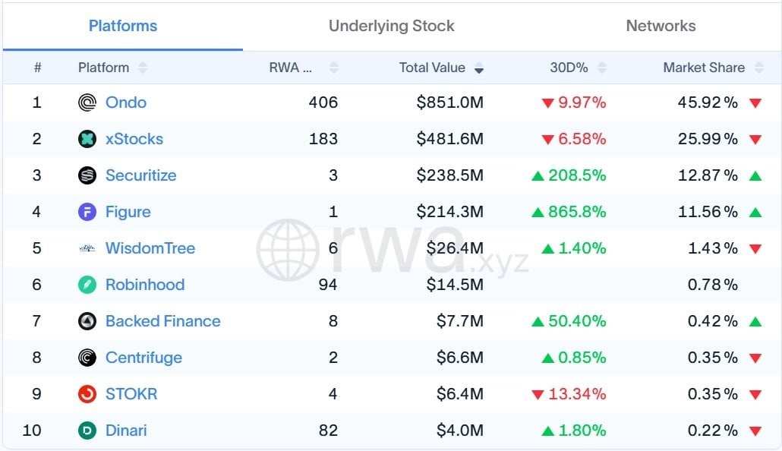
Task: Click the Ondo platform logo icon
Action: coord(87,102)
